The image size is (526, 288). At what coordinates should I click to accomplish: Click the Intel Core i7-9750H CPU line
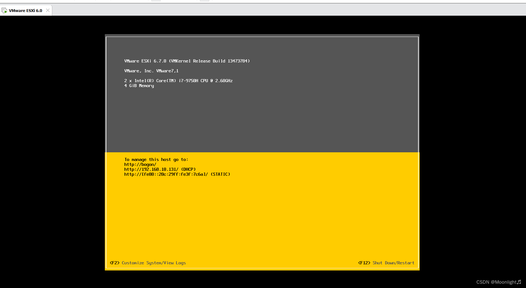(x=178, y=81)
